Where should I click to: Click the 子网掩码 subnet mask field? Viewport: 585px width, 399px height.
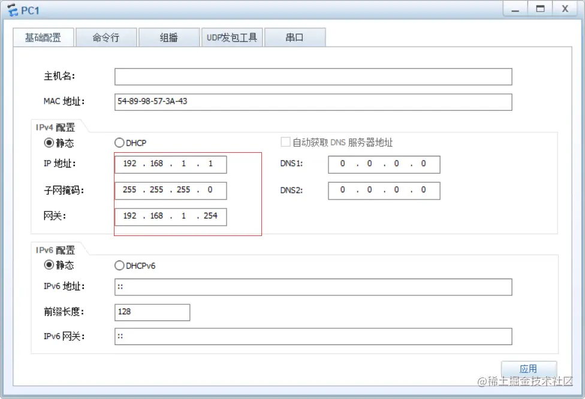pyautogui.click(x=170, y=190)
